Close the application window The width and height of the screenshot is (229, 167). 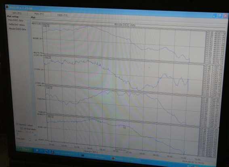click(x=225, y=16)
